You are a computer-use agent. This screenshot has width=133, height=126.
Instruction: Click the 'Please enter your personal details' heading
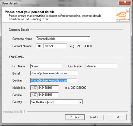click(30, 12)
